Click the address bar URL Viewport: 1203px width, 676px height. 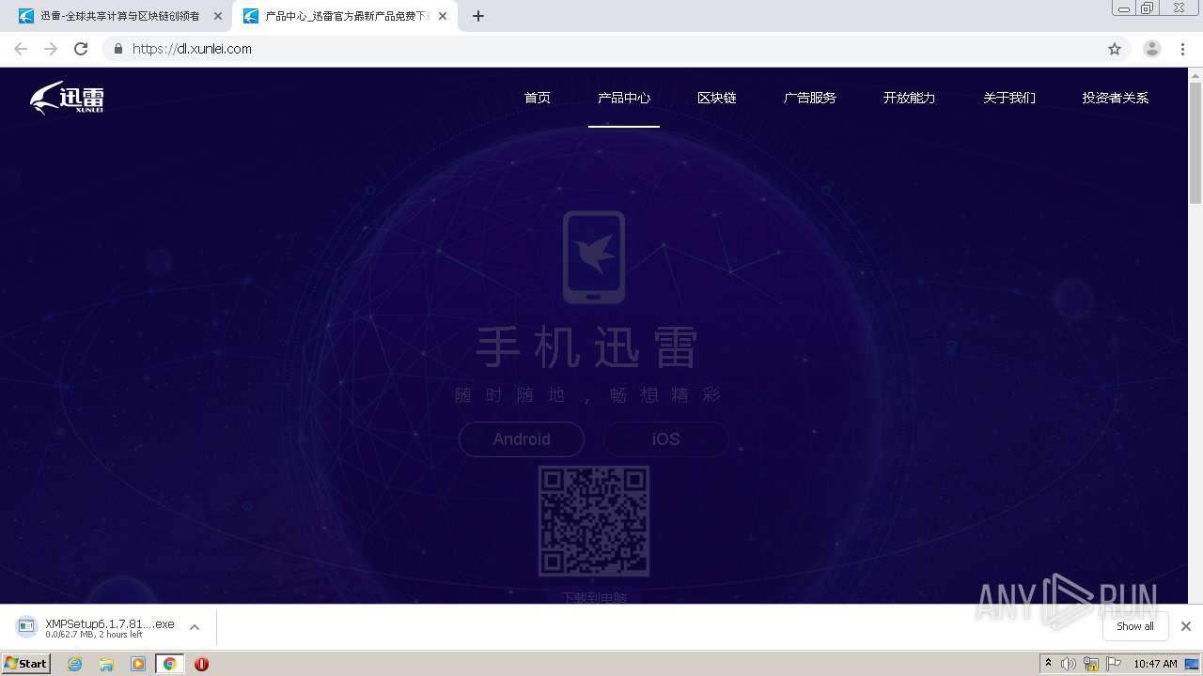pyautogui.click(x=192, y=49)
